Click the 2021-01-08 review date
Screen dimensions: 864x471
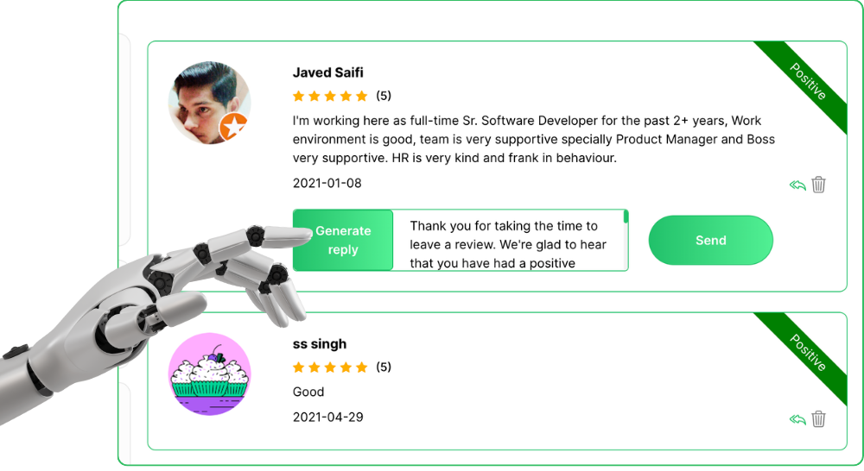(327, 183)
